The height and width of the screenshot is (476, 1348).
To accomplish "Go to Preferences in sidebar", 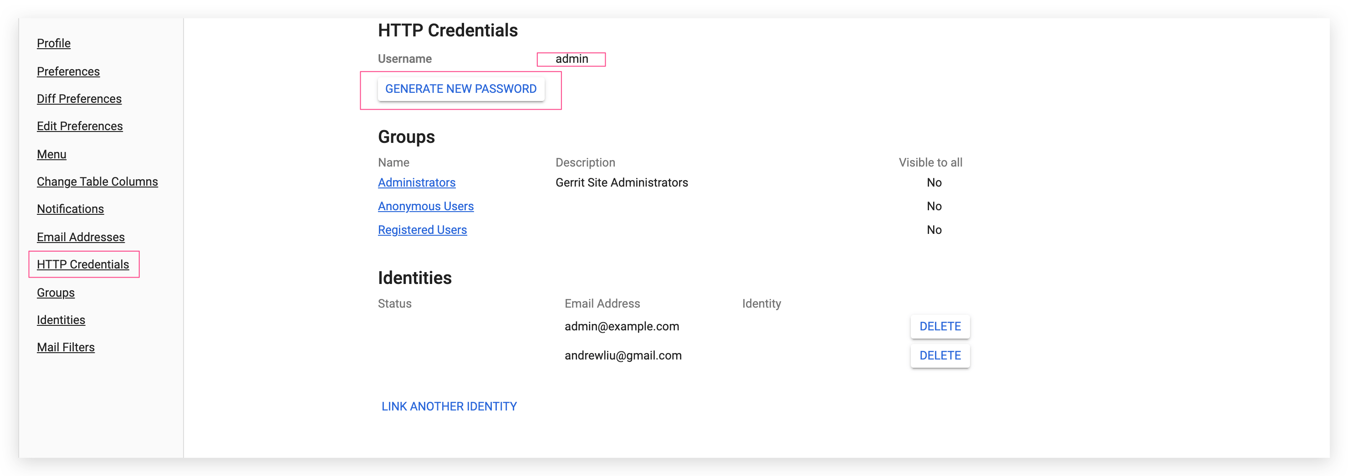I will click(68, 71).
